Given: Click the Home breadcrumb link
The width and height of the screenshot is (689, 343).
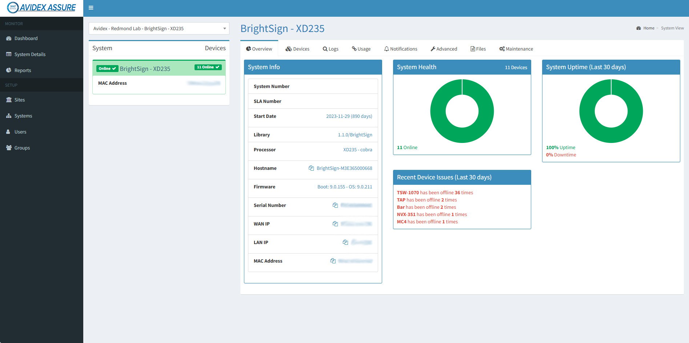Looking at the screenshot, I should click(x=649, y=28).
